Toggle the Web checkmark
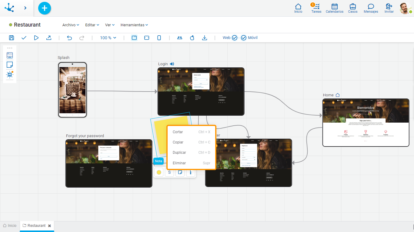414x232 pixels. 235,38
